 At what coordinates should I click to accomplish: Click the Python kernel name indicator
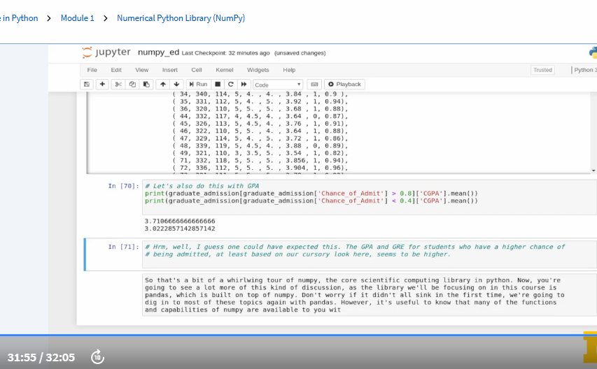click(584, 70)
